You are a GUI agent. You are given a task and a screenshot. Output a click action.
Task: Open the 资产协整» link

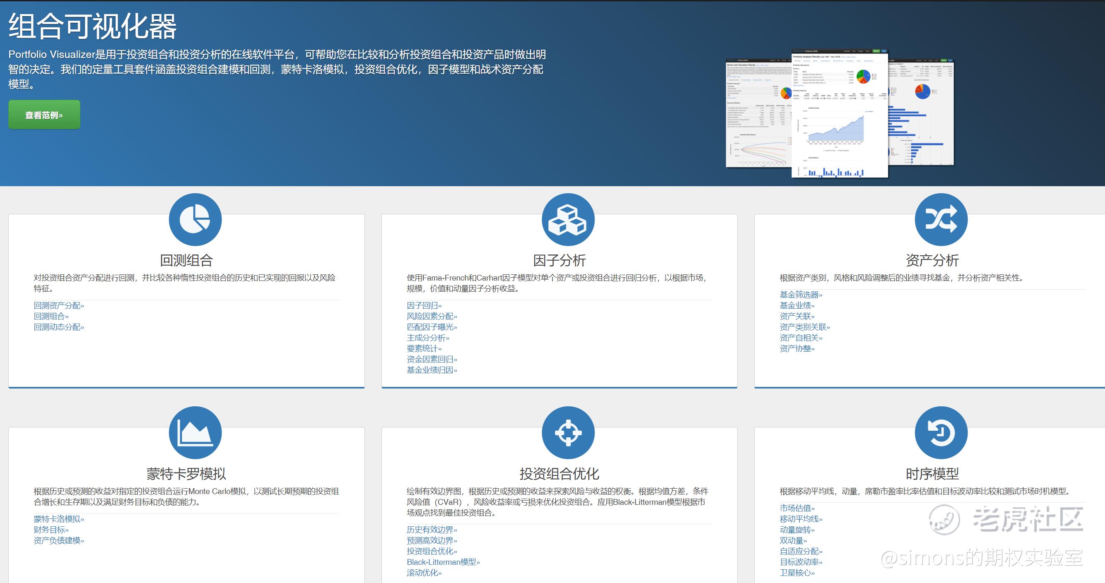pyautogui.click(x=797, y=348)
